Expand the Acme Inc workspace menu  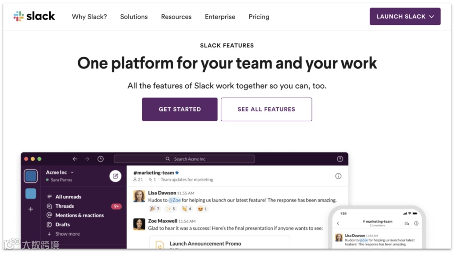tap(60, 172)
